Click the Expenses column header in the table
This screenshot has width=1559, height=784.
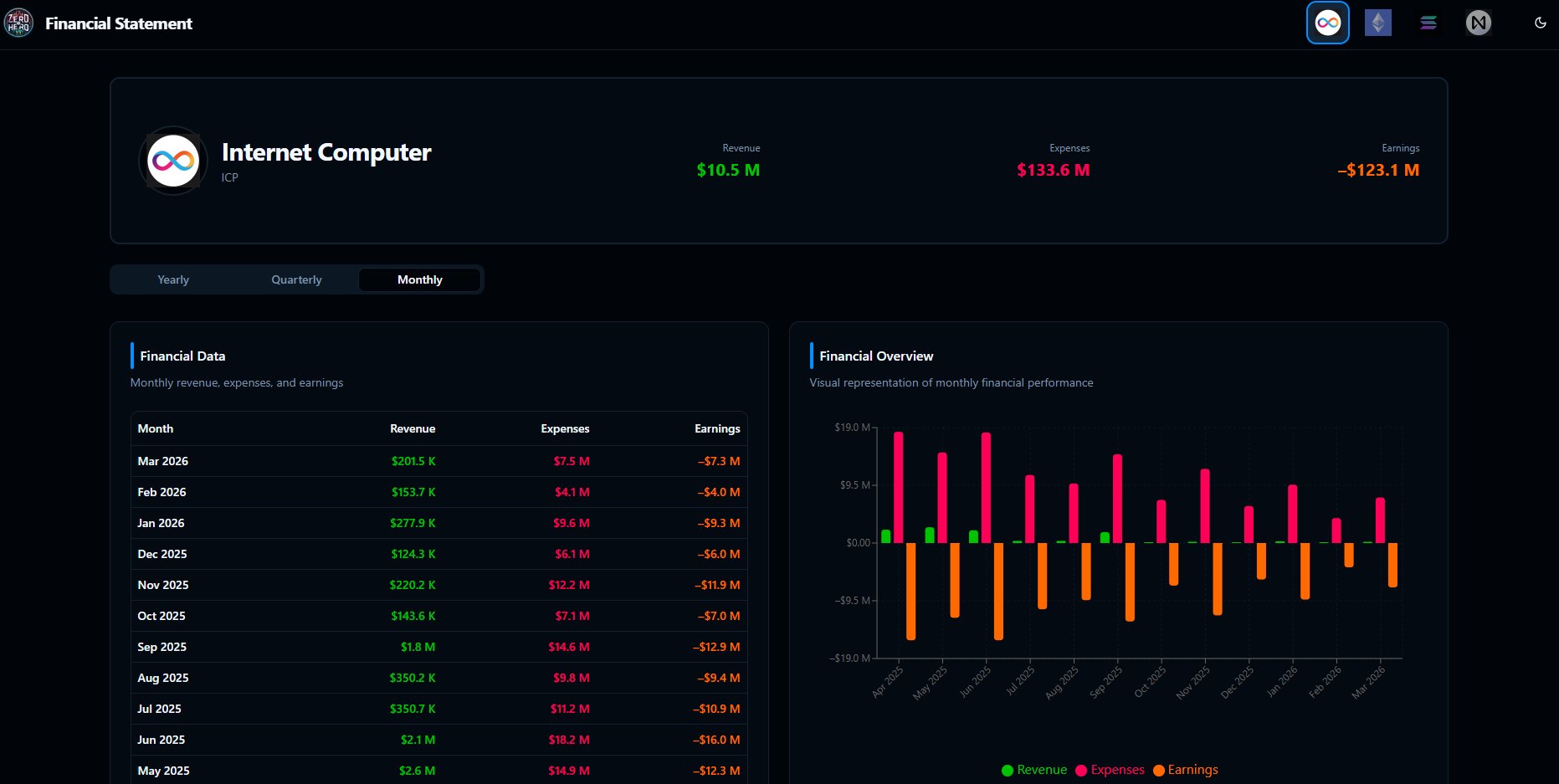(565, 428)
